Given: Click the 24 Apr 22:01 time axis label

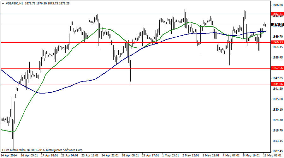Looking at the screenshot, I should [x=110, y=155].
